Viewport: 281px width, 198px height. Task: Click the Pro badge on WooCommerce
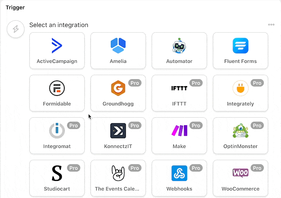(x=257, y=168)
